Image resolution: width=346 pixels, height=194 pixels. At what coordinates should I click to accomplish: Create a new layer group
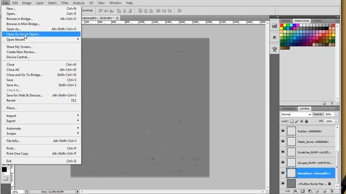click(317, 191)
